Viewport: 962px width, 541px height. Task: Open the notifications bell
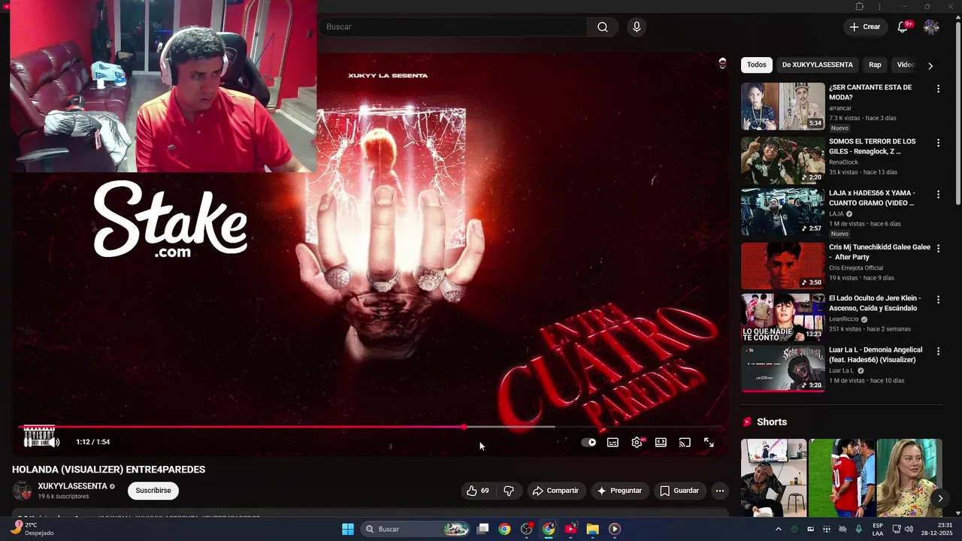pyautogui.click(x=903, y=27)
